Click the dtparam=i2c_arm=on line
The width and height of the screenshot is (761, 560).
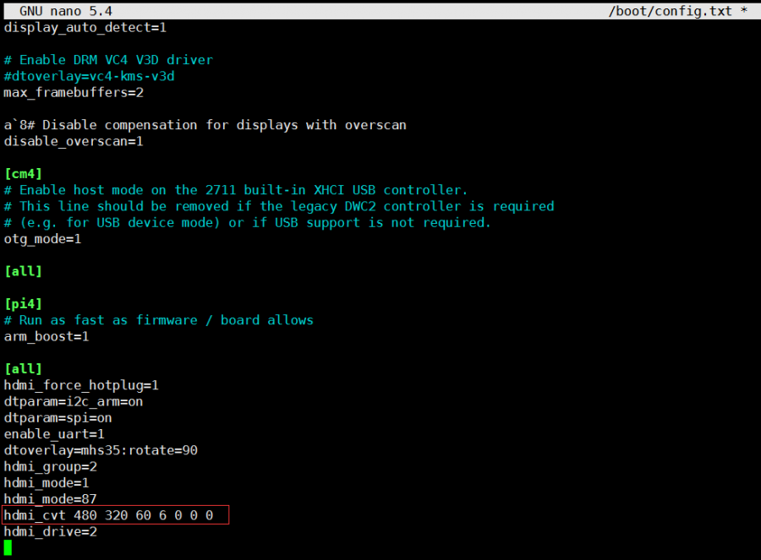74,401
